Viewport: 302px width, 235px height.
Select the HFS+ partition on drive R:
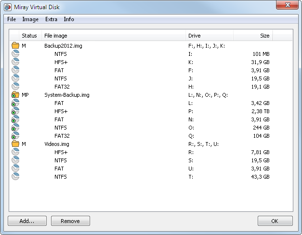(151, 152)
